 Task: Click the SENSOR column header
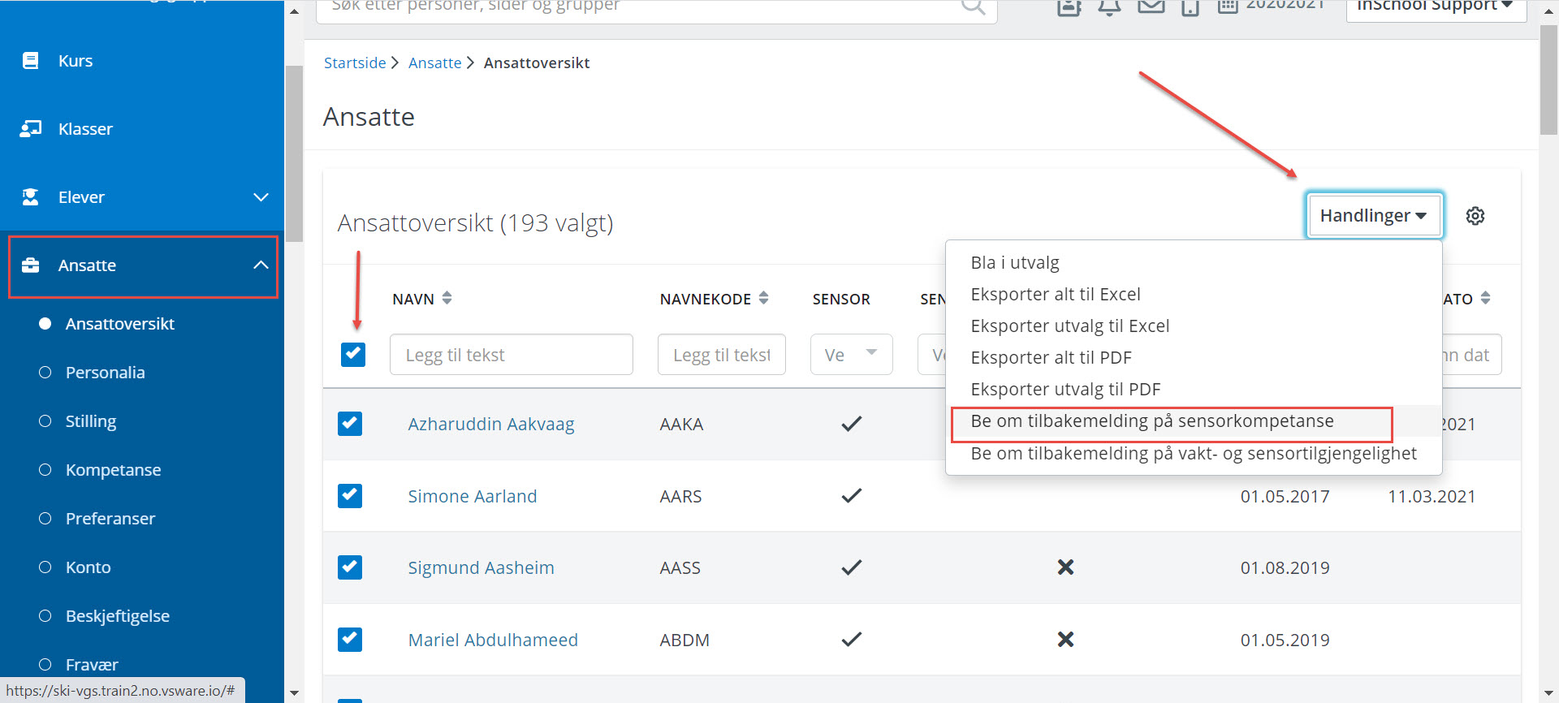[841, 299]
